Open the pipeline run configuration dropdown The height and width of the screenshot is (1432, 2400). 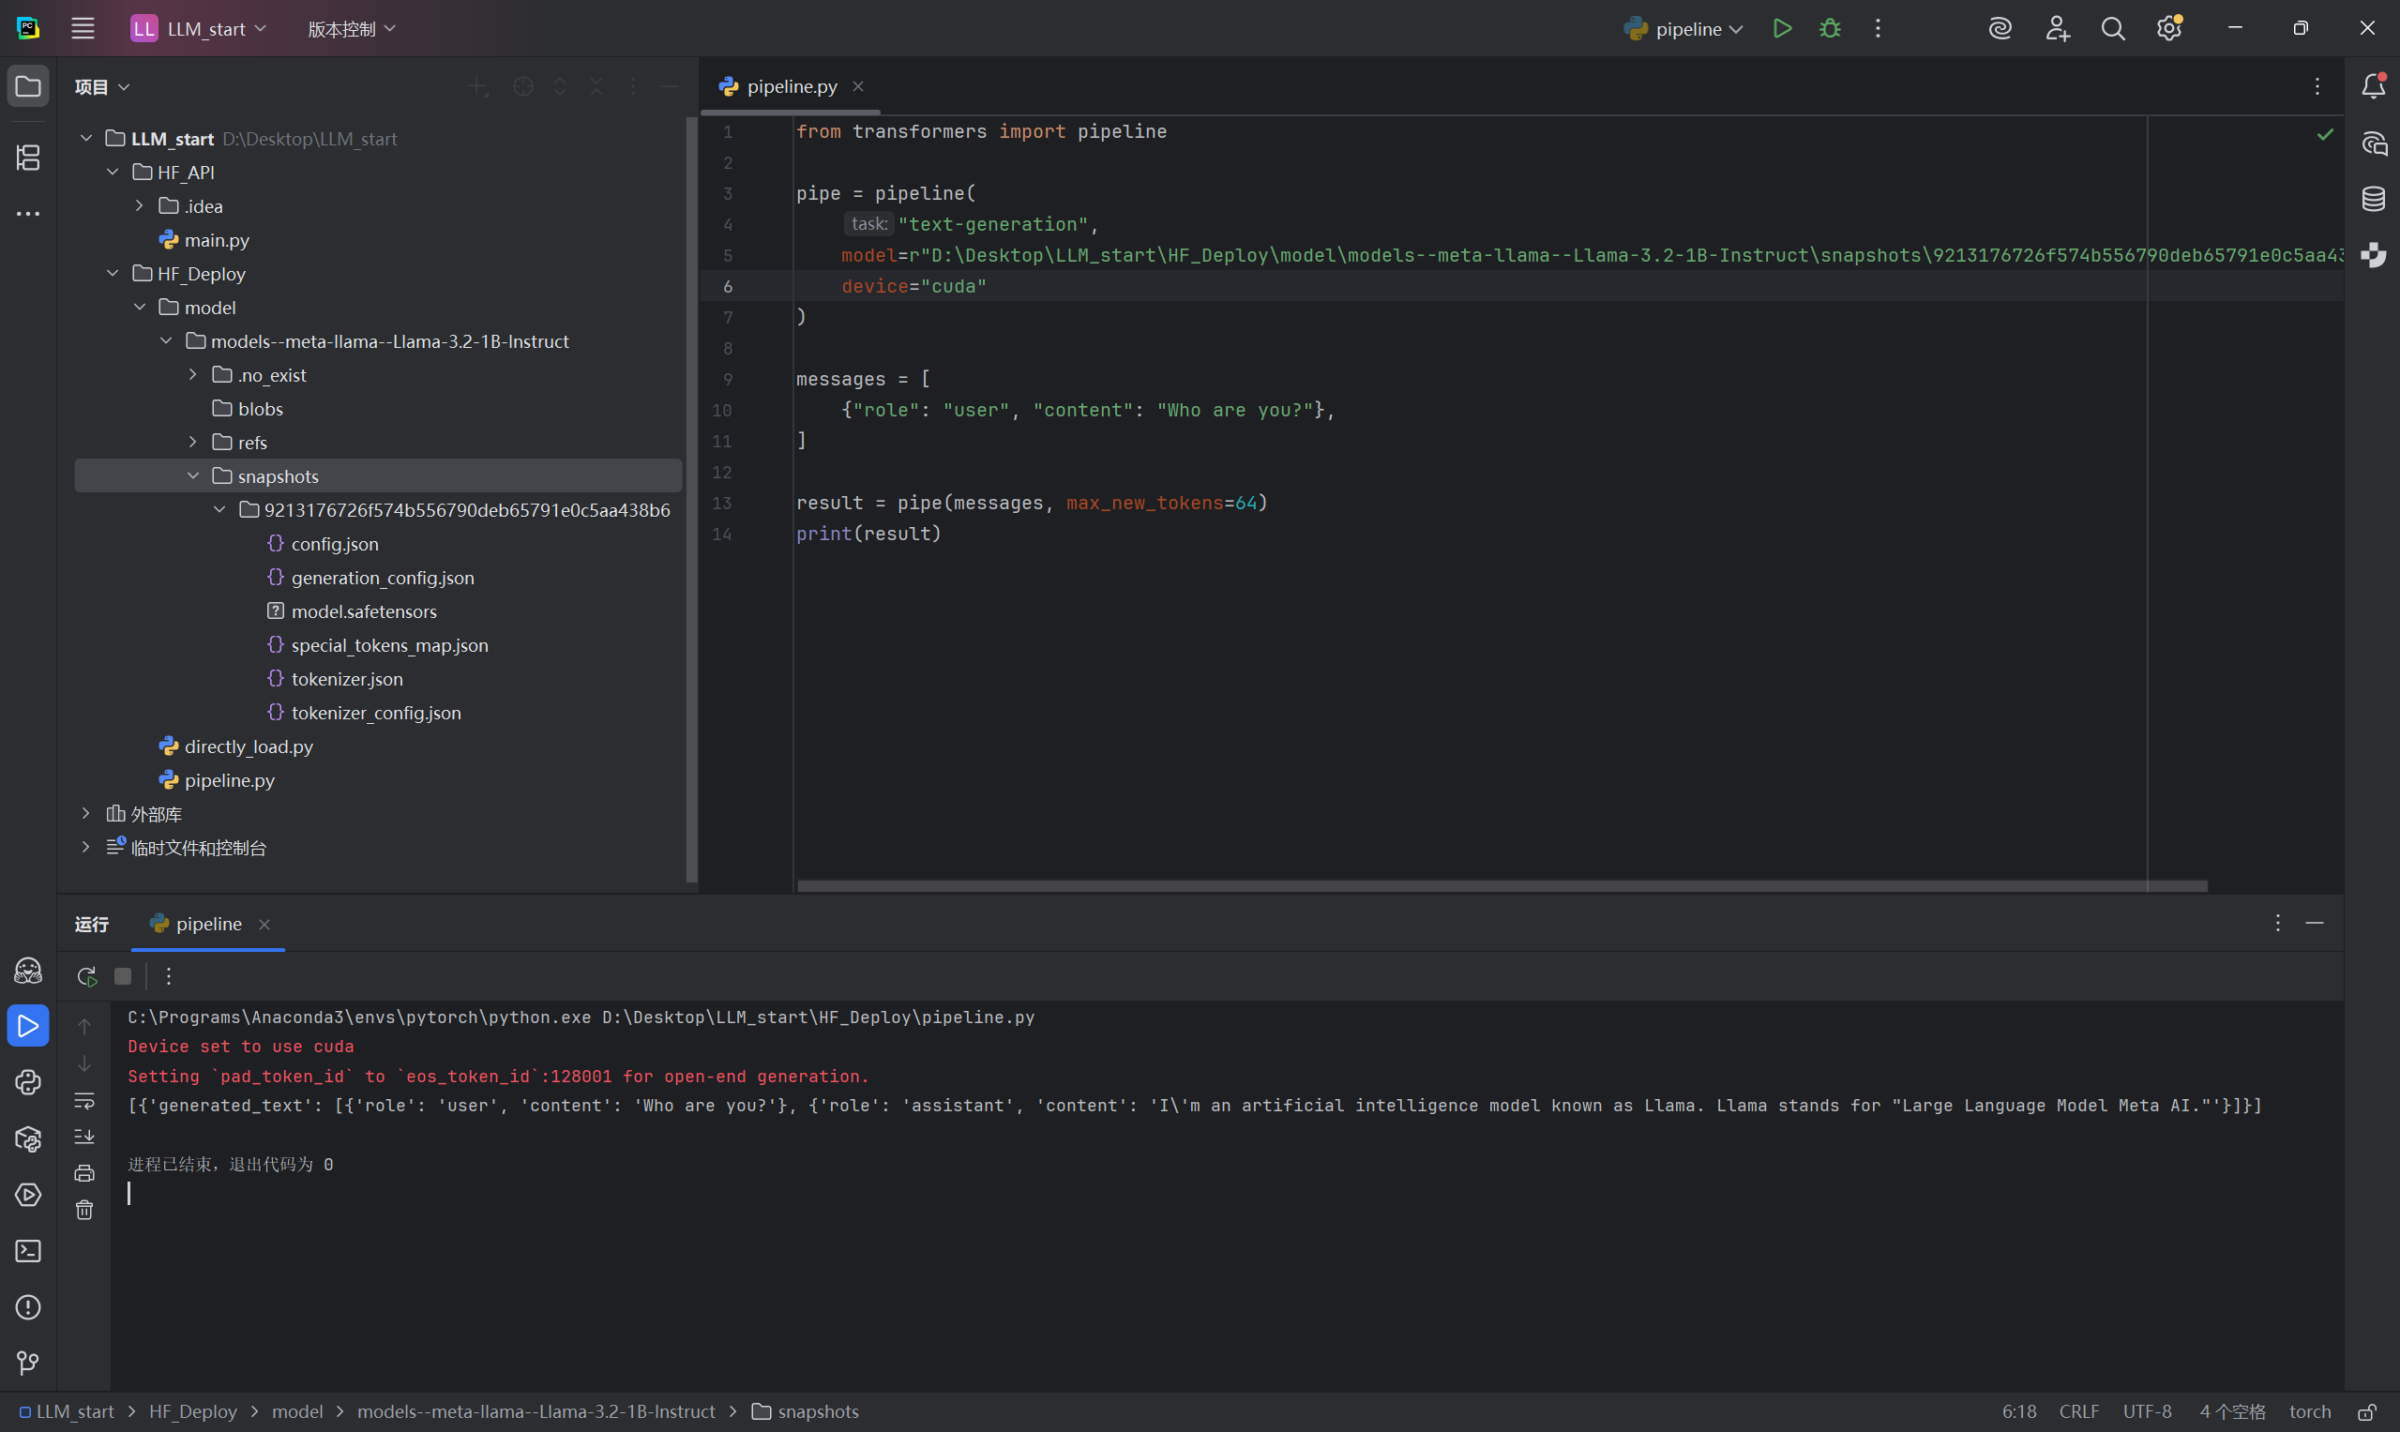pyautogui.click(x=1683, y=28)
